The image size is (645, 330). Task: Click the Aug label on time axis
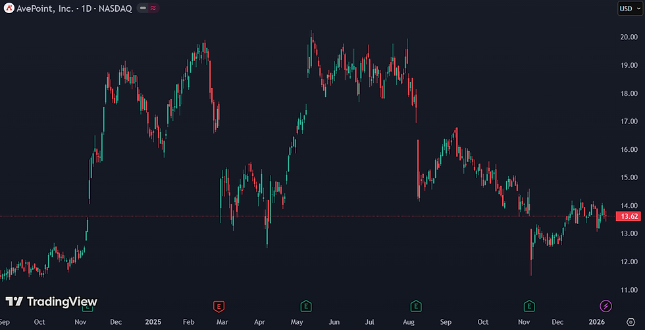(x=409, y=321)
